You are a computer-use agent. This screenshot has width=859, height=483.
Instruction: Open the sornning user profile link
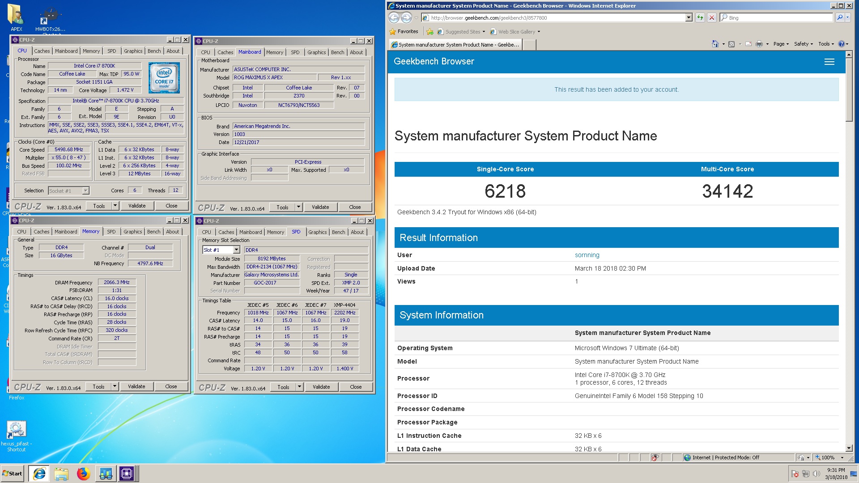pos(587,255)
